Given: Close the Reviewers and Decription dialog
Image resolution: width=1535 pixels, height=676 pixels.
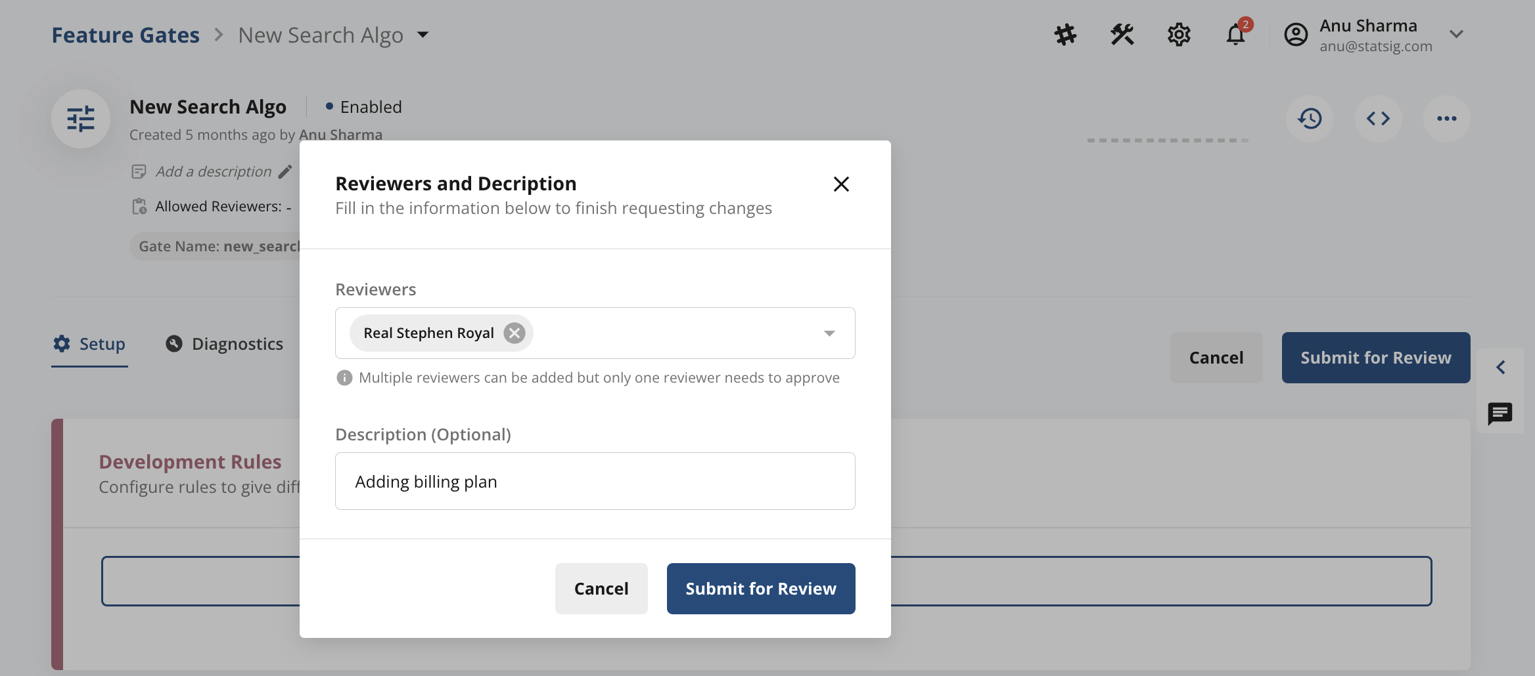Looking at the screenshot, I should point(842,184).
